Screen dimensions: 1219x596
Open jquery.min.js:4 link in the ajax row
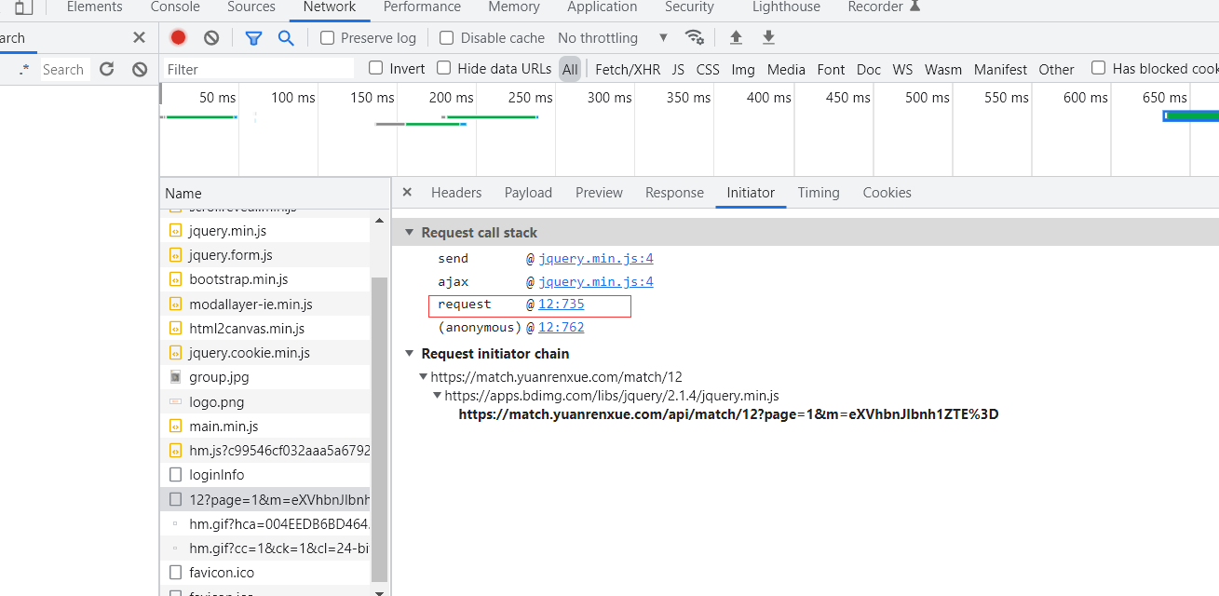tap(596, 281)
